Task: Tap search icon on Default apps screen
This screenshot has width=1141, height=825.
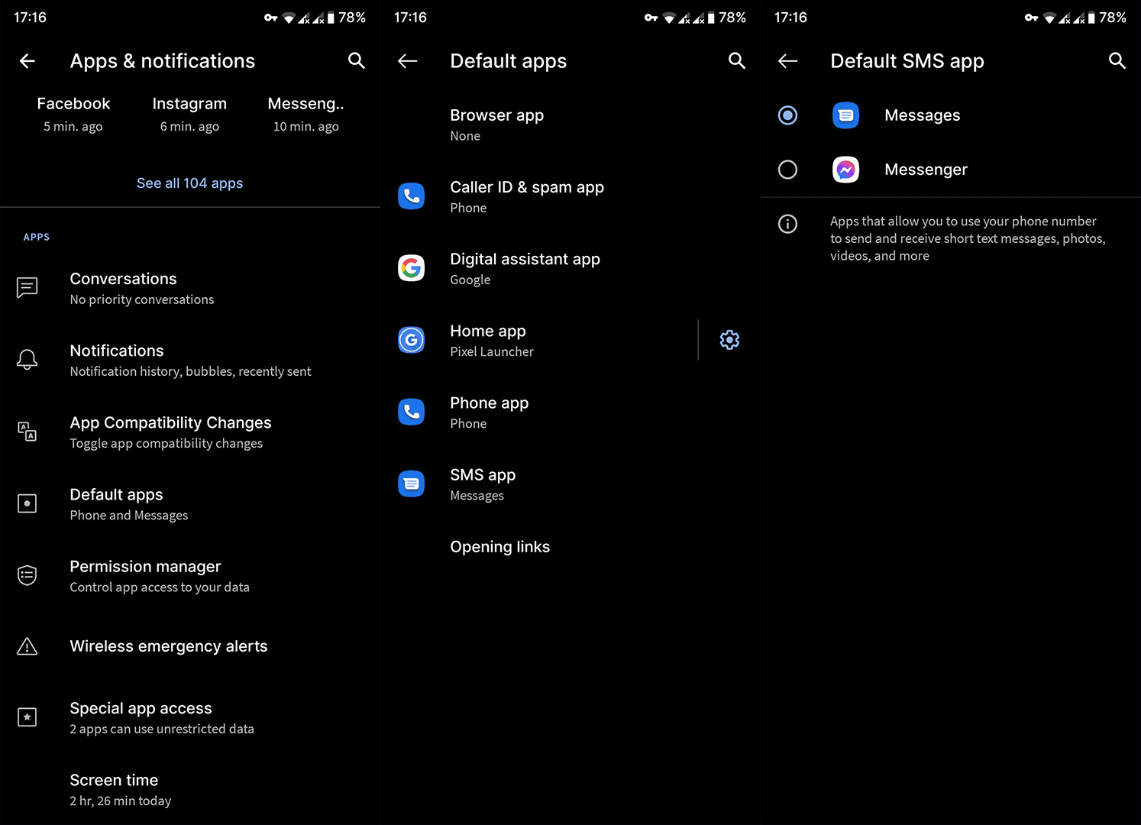Action: coord(736,60)
